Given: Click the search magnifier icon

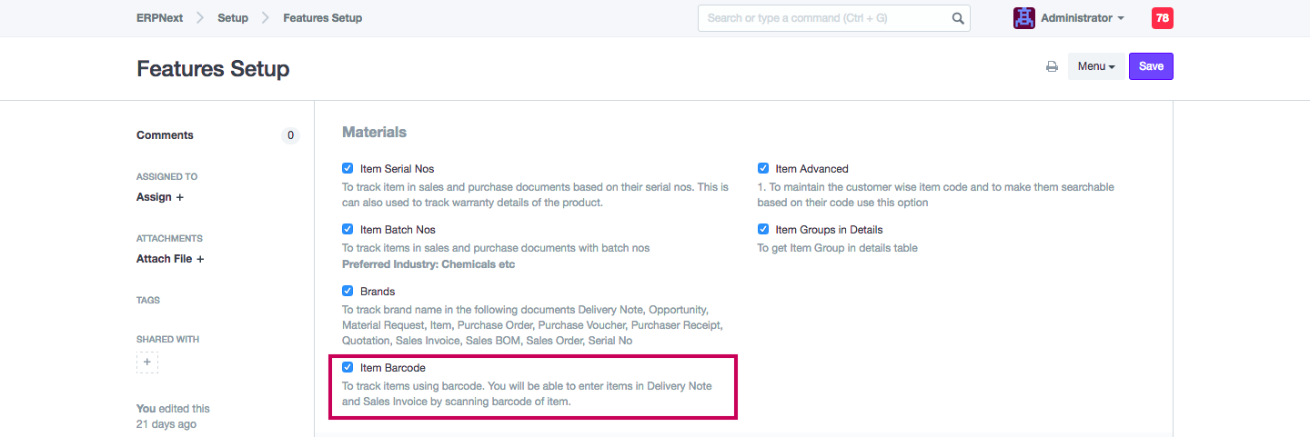Looking at the screenshot, I should 958,18.
